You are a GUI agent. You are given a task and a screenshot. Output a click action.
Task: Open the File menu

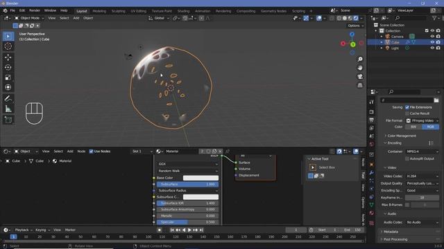(12, 10)
